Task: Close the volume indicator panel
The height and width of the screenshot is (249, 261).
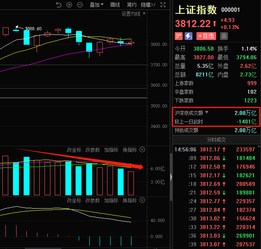Action: (x=142, y=149)
